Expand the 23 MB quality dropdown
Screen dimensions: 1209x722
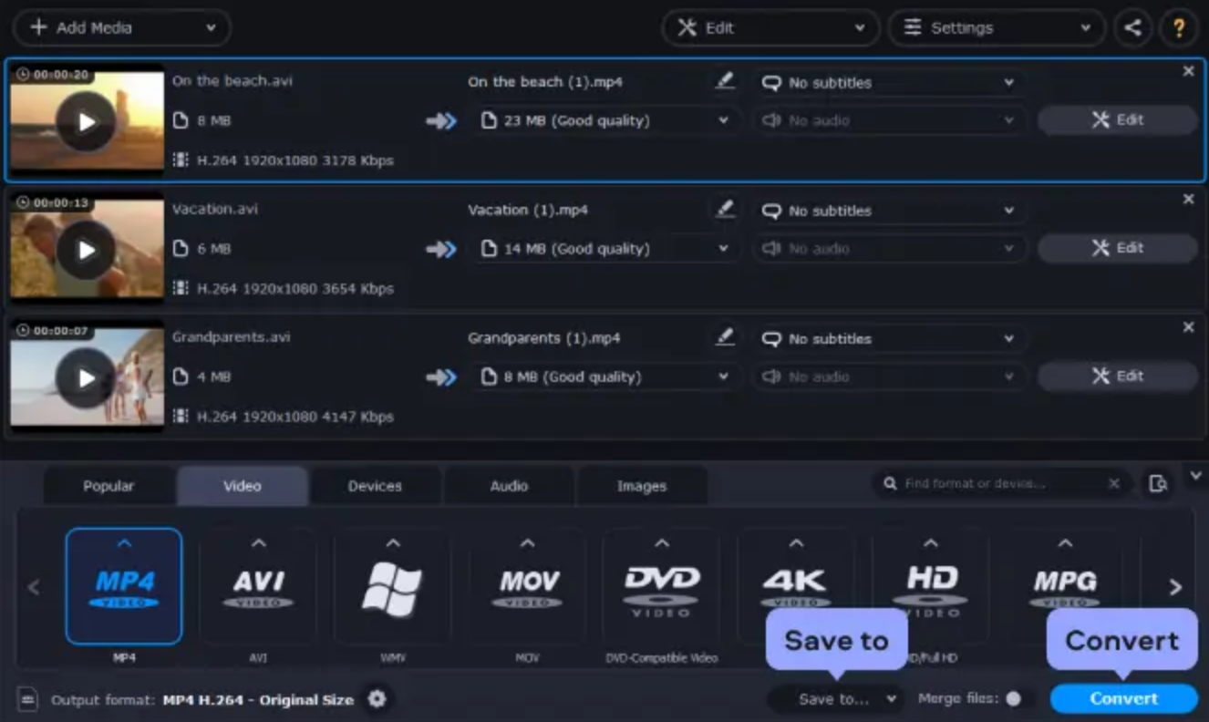(604, 119)
